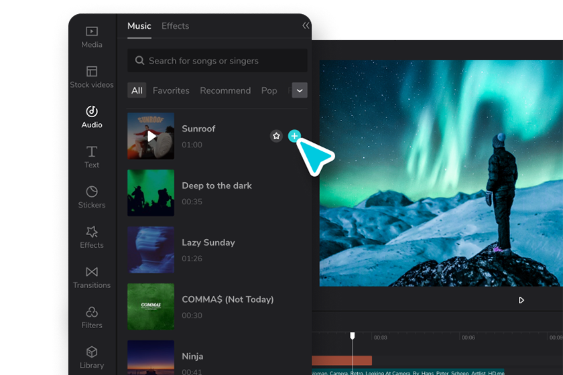The width and height of the screenshot is (563, 375).
Task: Play the video preview with play button
Action: pyautogui.click(x=521, y=301)
